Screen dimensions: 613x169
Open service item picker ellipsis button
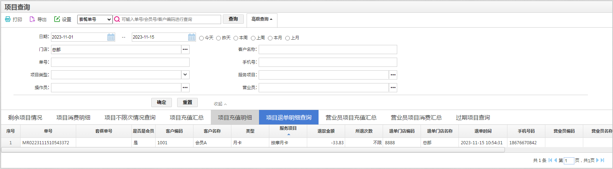click(x=393, y=75)
